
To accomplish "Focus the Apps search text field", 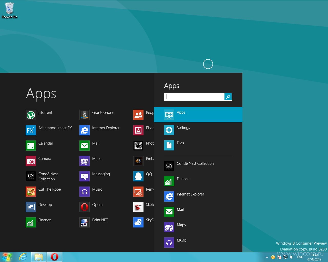I will click(194, 97).
